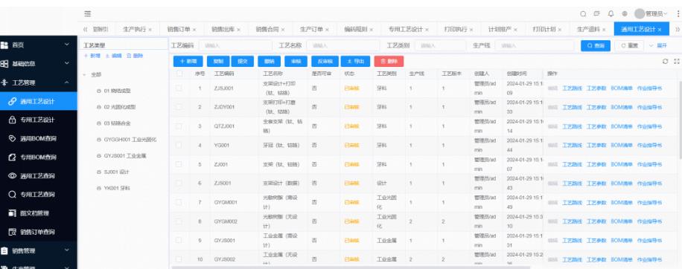Open the notification bell

point(611,14)
